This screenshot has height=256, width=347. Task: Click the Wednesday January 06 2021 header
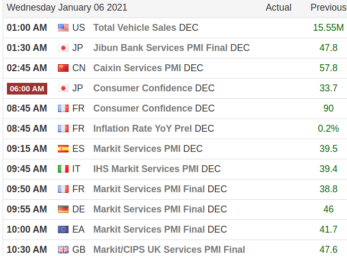point(67,7)
